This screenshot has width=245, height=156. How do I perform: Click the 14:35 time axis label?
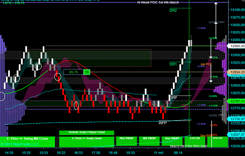pyautogui.click(x=9, y=153)
